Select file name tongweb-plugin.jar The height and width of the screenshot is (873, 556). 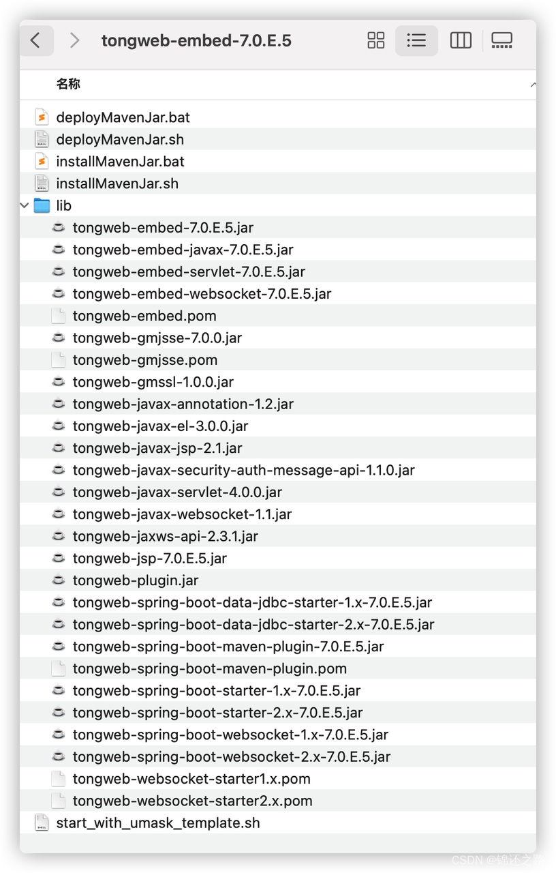pyautogui.click(x=136, y=580)
